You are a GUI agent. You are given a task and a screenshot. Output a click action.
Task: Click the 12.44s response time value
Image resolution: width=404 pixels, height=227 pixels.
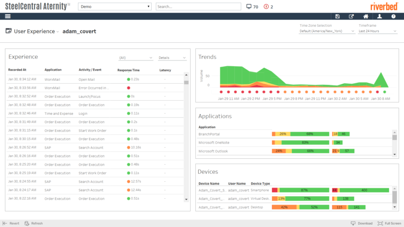[136, 190]
